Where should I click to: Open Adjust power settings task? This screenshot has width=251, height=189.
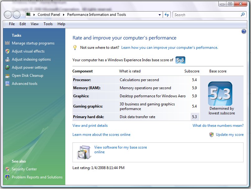point(30,67)
